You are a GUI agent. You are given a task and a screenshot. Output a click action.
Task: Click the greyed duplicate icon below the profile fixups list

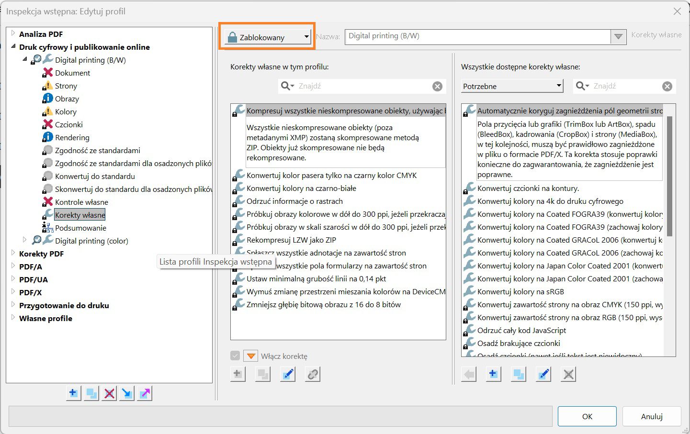tap(262, 374)
